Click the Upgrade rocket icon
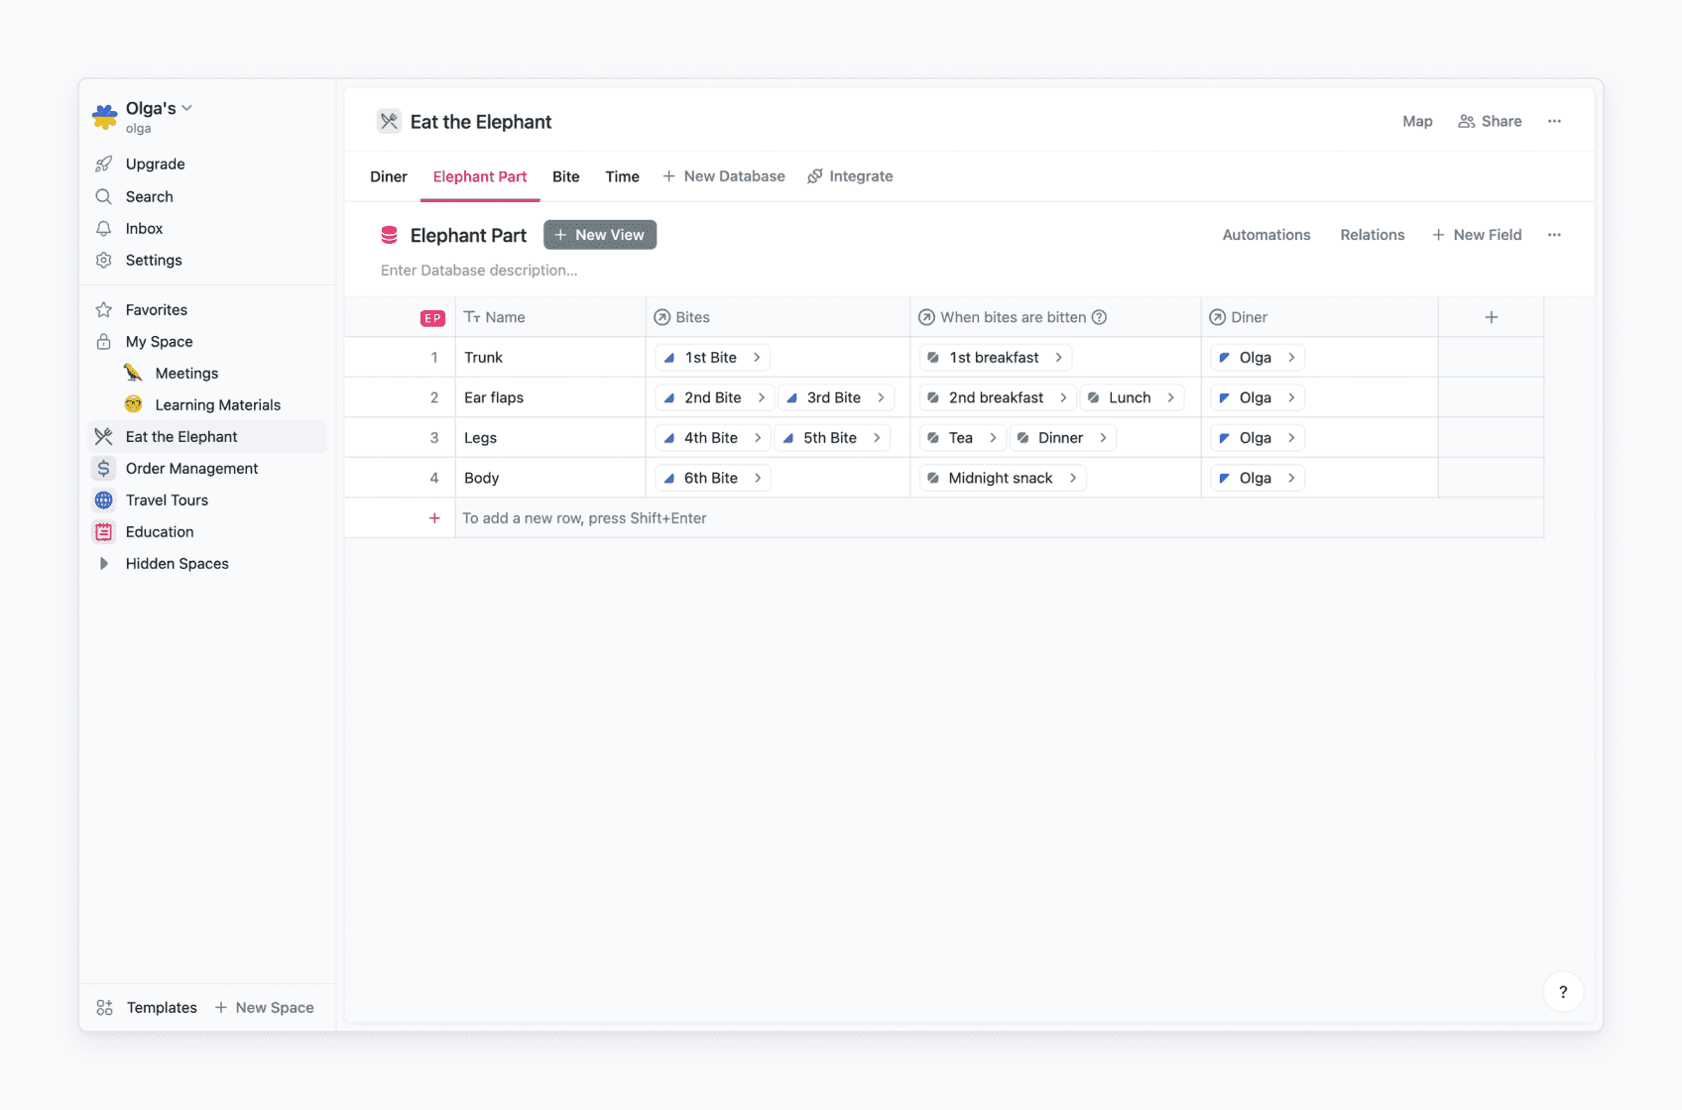Image resolution: width=1682 pixels, height=1110 pixels. (x=104, y=164)
